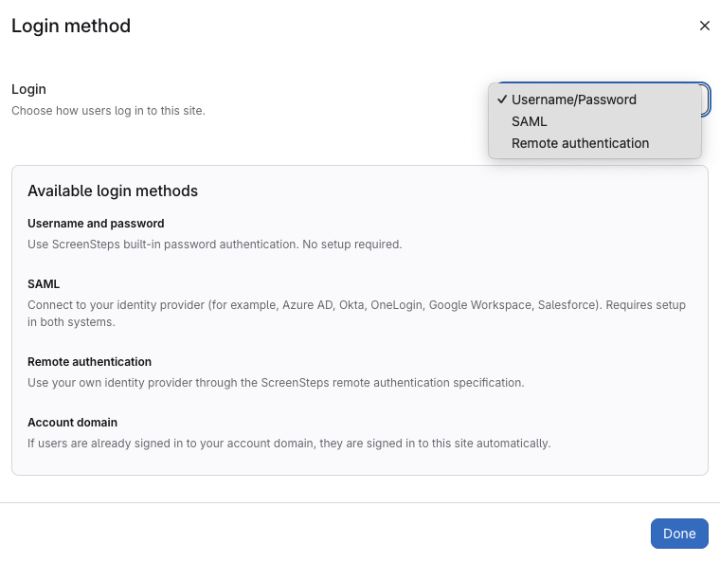Click the built-in password authentication description
The height and width of the screenshot is (562, 720).
(214, 245)
